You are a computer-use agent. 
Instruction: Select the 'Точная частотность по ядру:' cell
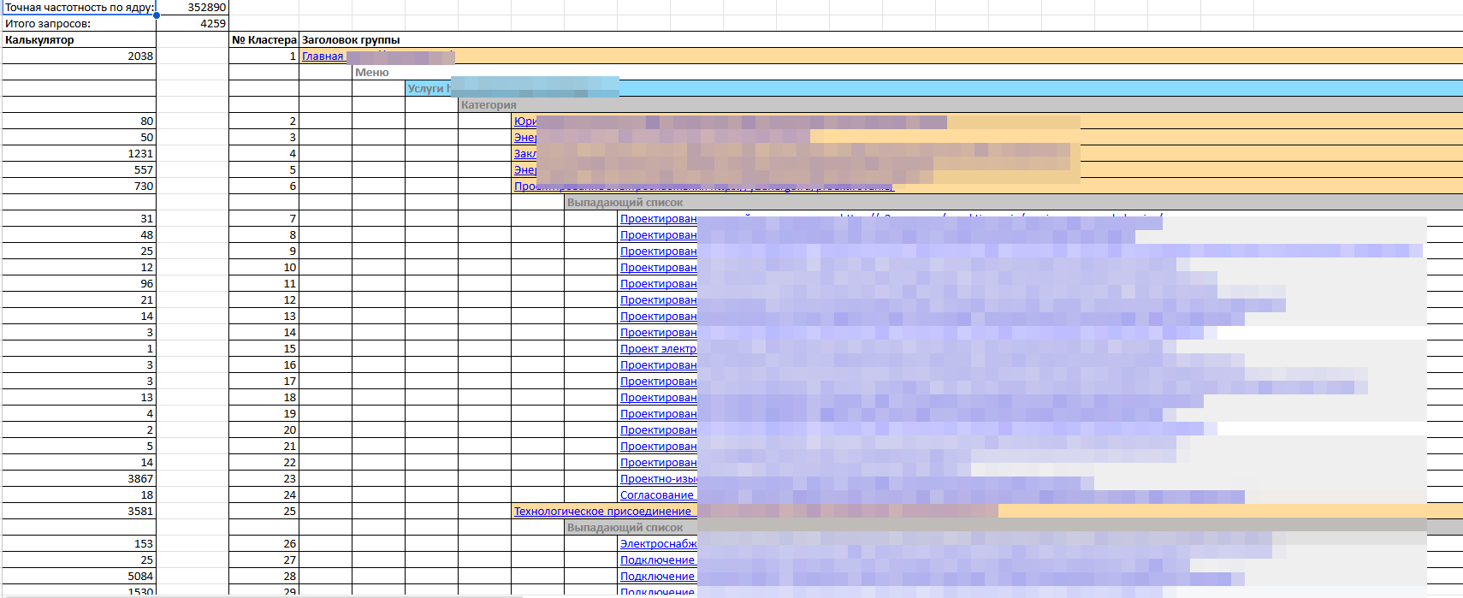tap(80, 8)
